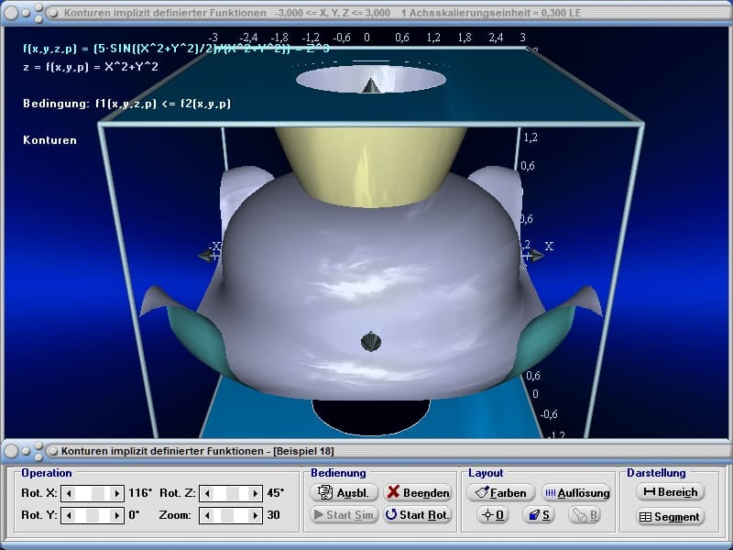Click the Zoom value 30
The image size is (733, 550).
(x=273, y=515)
